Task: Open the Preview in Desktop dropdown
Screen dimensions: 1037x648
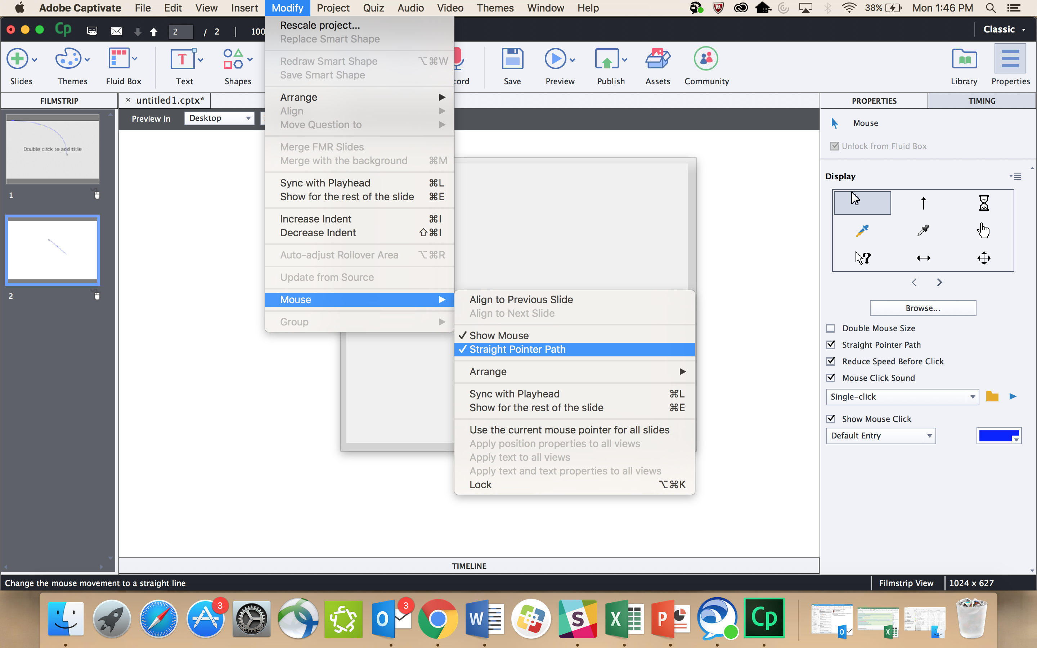Action: (219, 118)
